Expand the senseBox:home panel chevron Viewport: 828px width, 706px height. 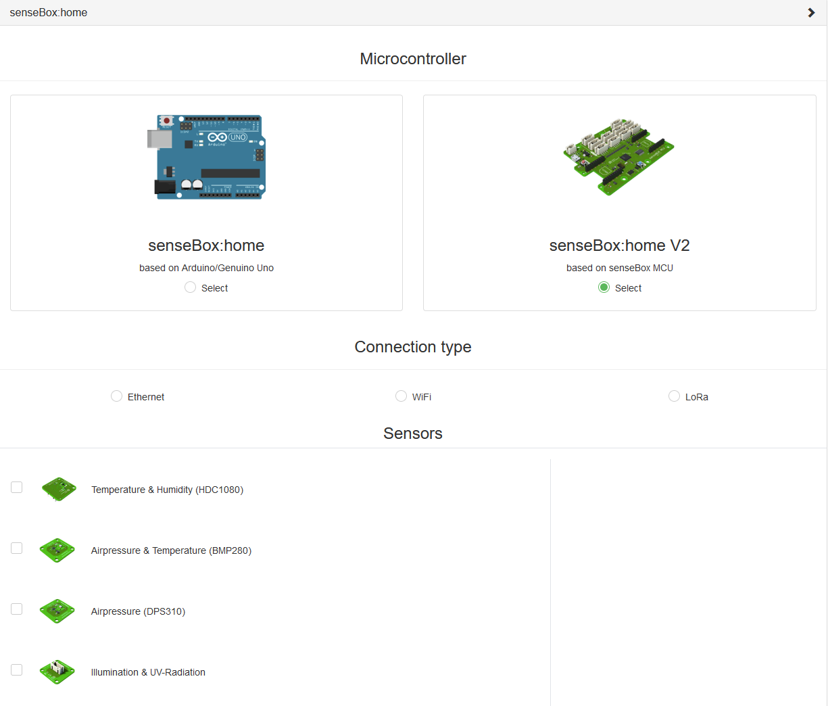pyautogui.click(x=811, y=13)
